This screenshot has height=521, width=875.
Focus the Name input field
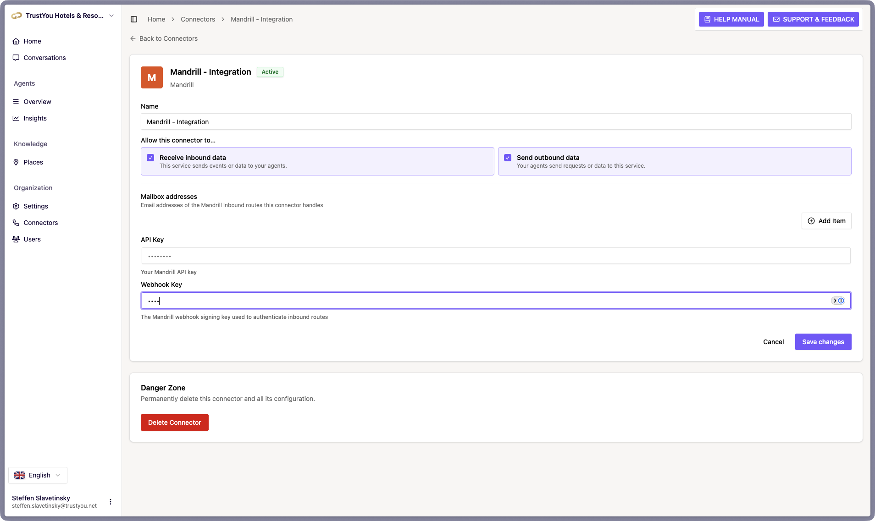coord(496,122)
